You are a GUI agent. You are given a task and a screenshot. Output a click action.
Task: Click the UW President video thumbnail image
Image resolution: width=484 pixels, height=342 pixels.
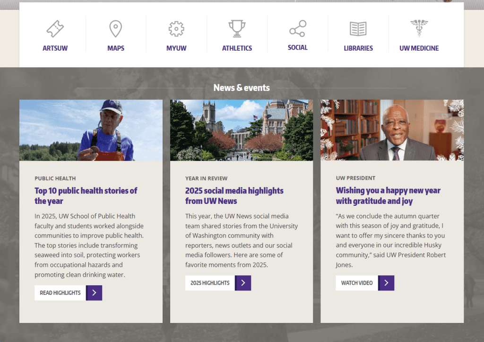click(392, 130)
